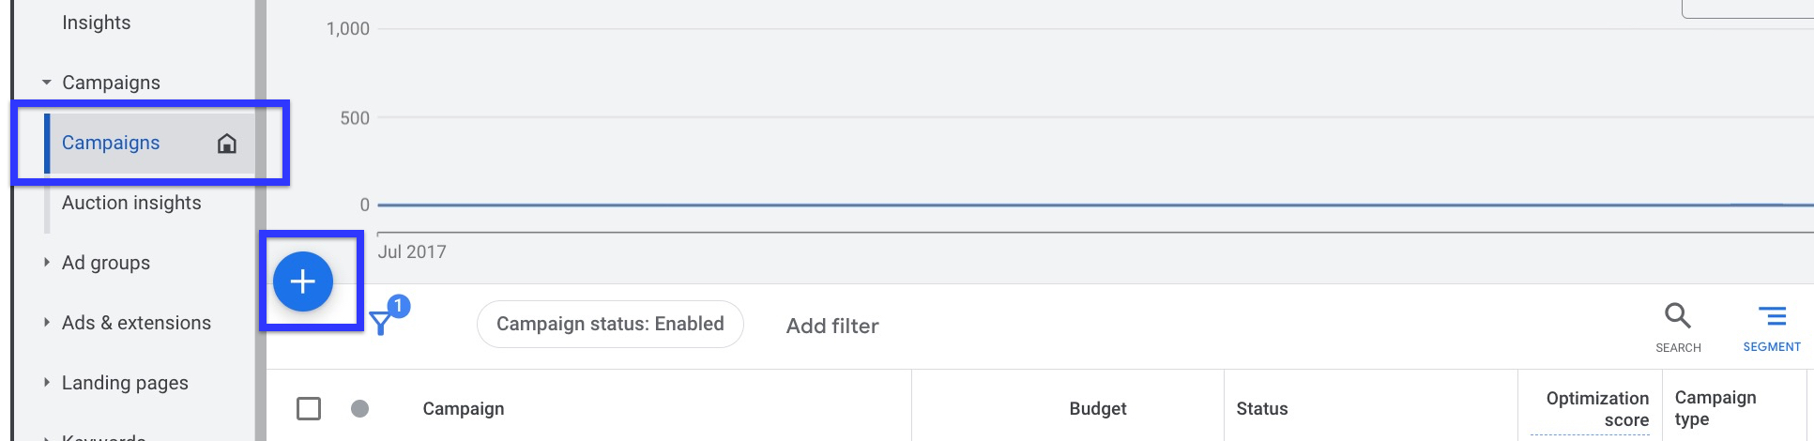
Task: Open the filter funnel icon
Action: click(381, 323)
